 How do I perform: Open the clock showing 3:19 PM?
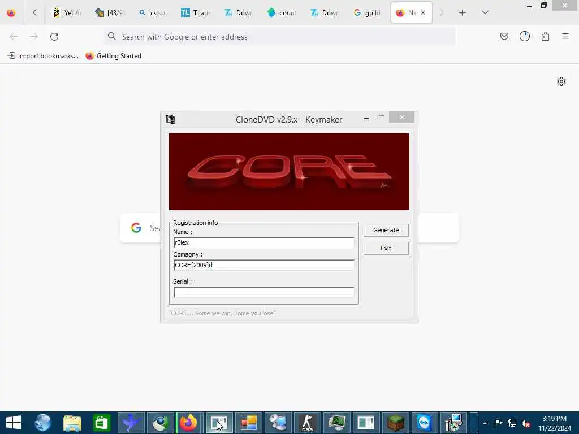coord(555,423)
